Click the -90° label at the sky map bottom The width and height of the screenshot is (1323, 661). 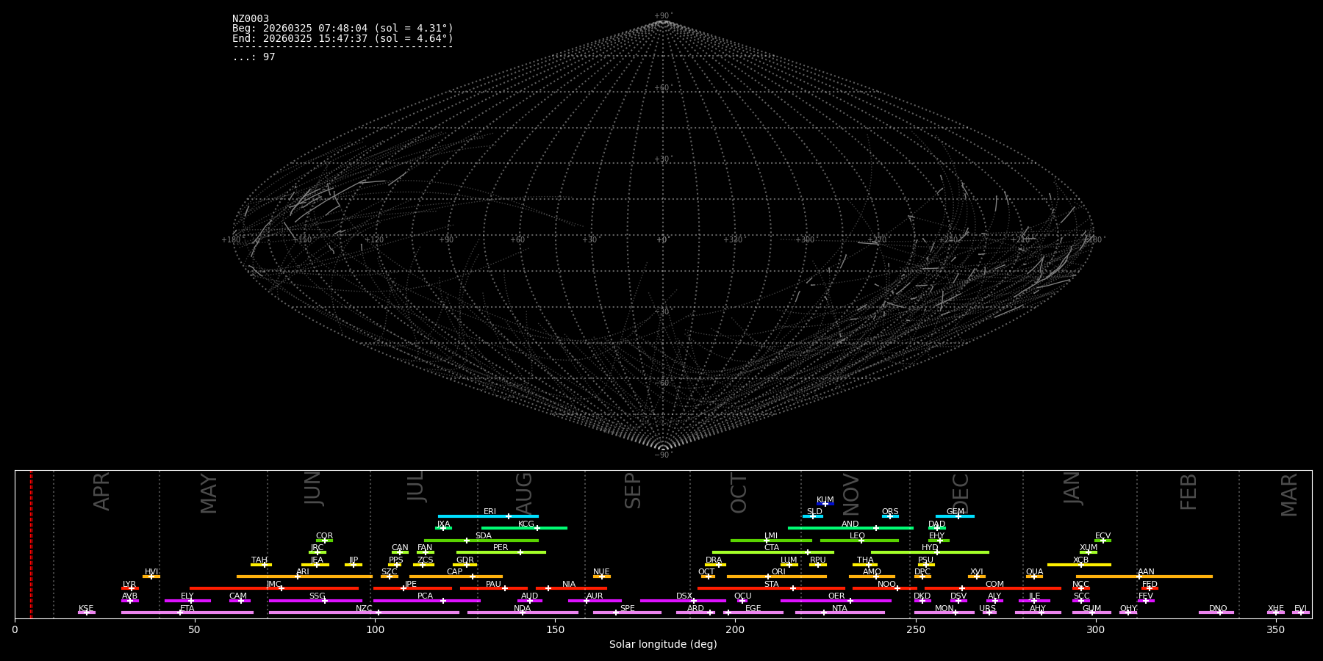(x=662, y=455)
